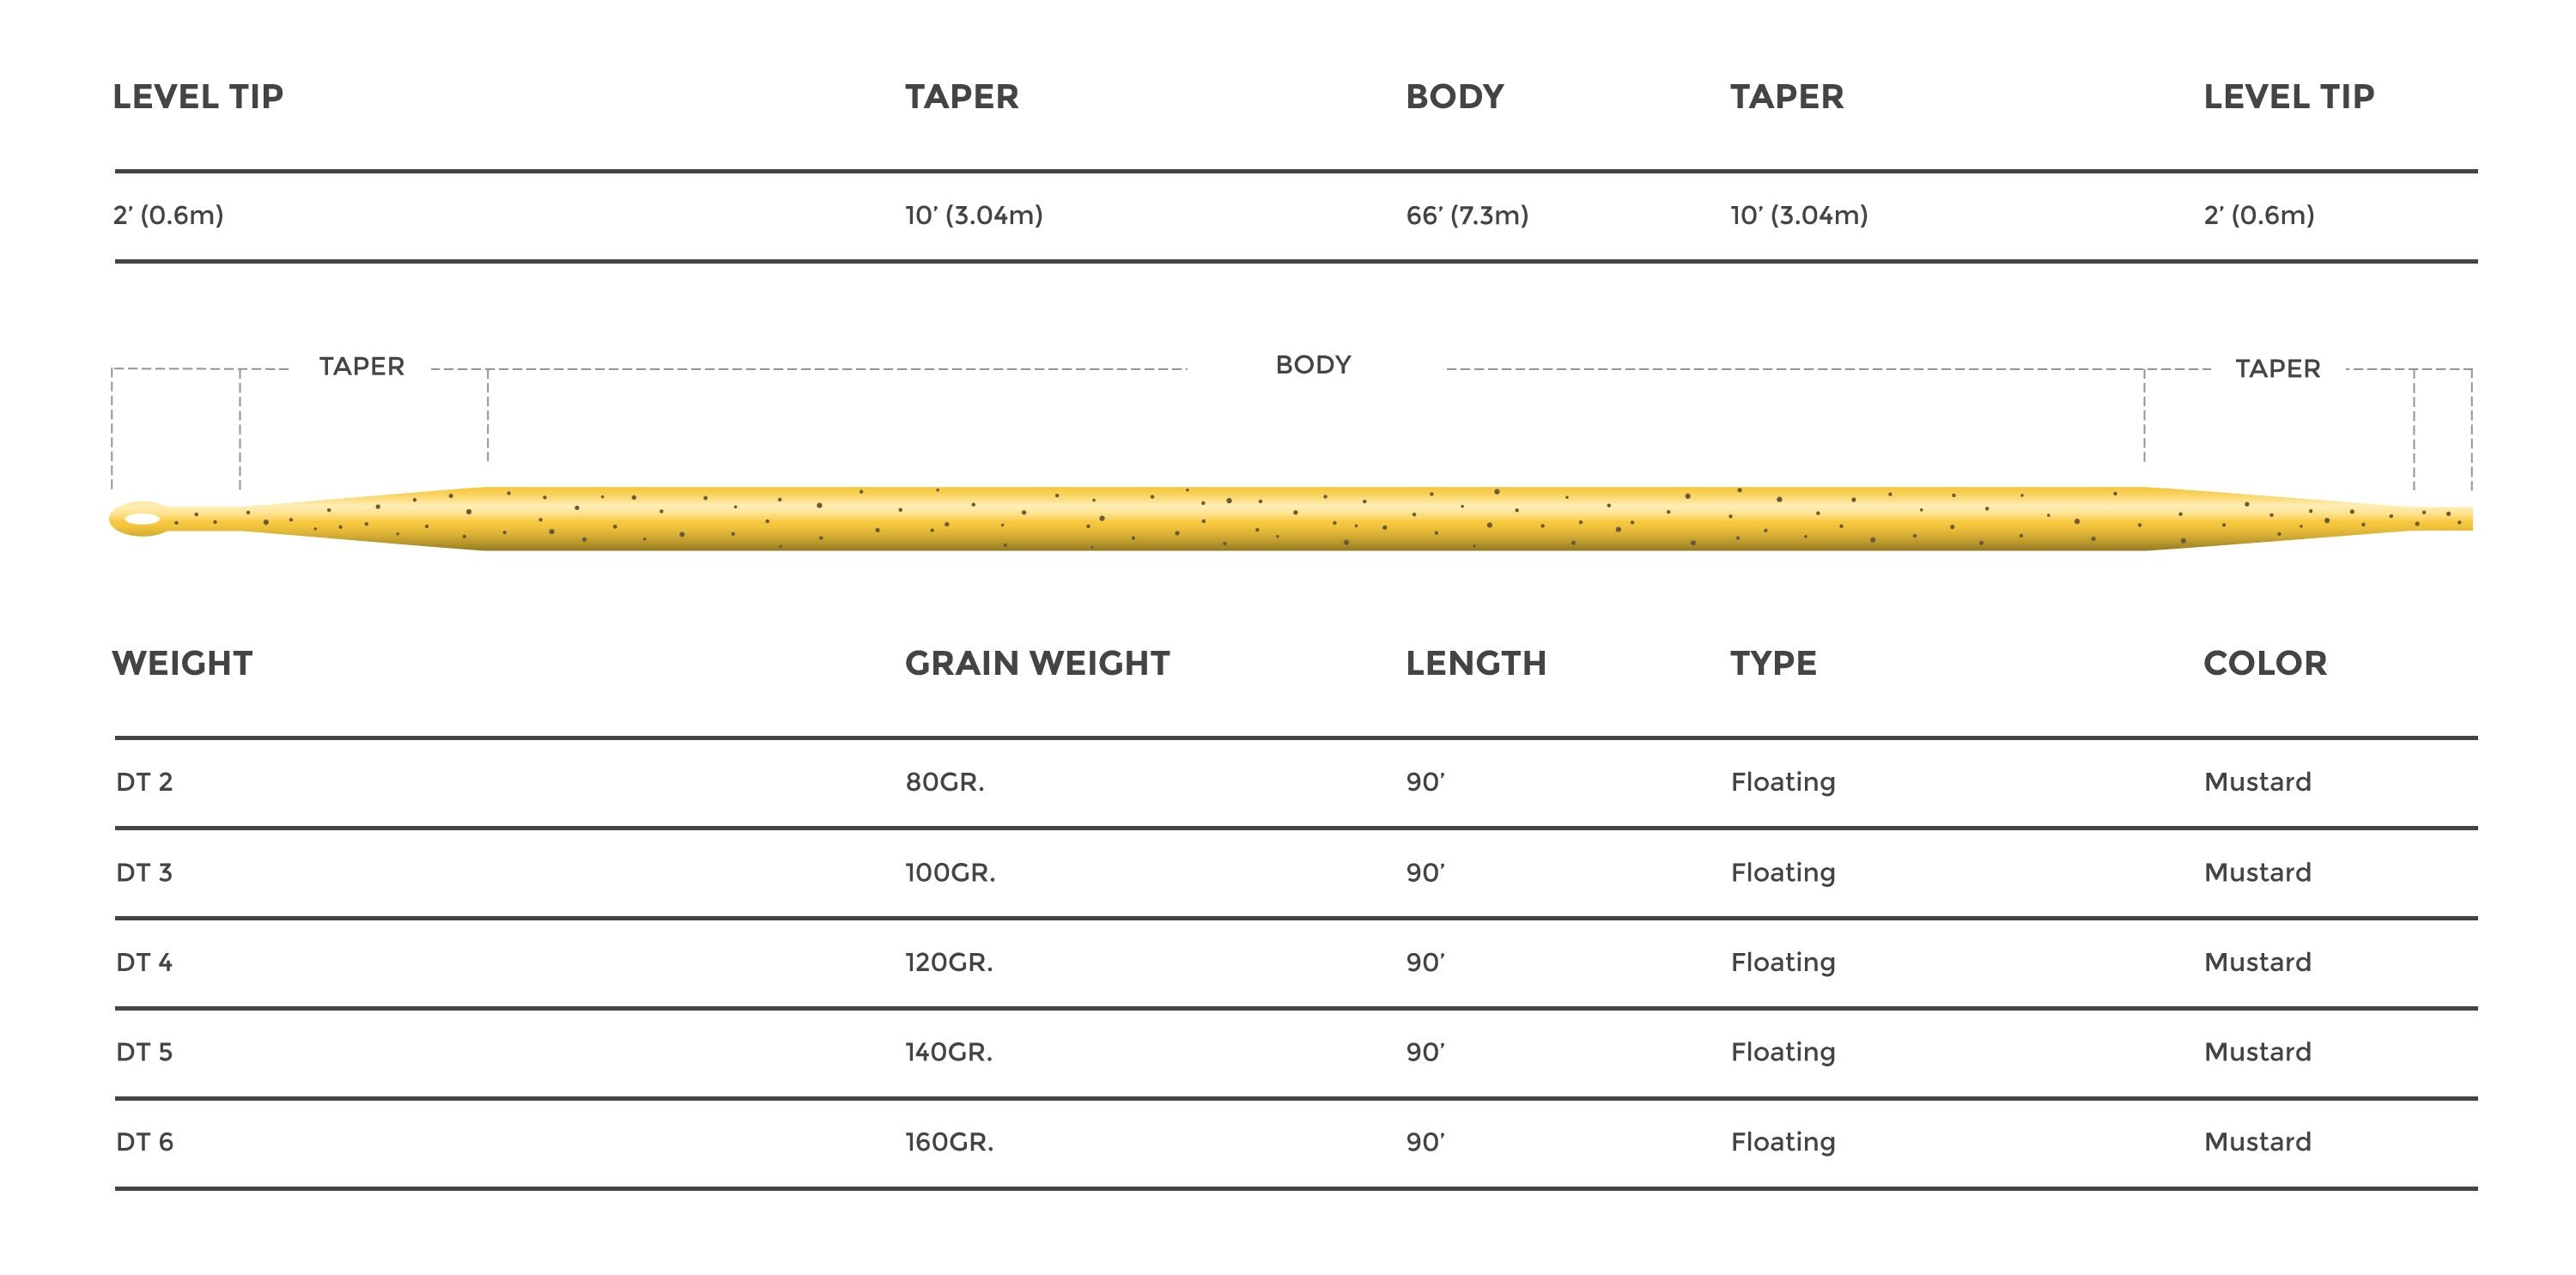Click the DT 4 weight row label
The width and height of the screenshot is (2576, 1275).
[x=144, y=962]
